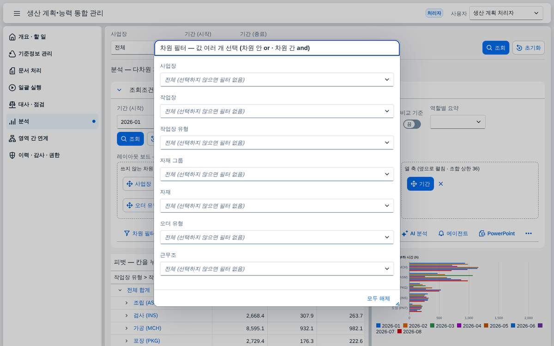Click the 기간 column-axis chip

point(420,184)
